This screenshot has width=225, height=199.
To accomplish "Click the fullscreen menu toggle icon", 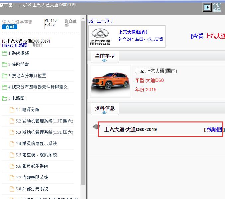I will (x=207, y=7).
